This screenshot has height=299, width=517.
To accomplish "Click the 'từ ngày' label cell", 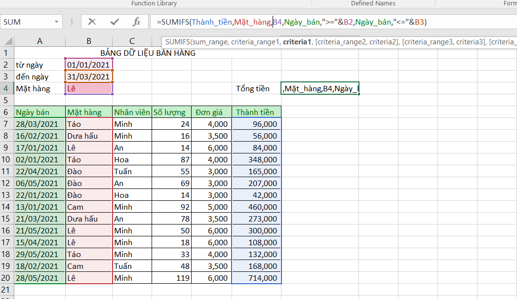I will [x=40, y=65].
